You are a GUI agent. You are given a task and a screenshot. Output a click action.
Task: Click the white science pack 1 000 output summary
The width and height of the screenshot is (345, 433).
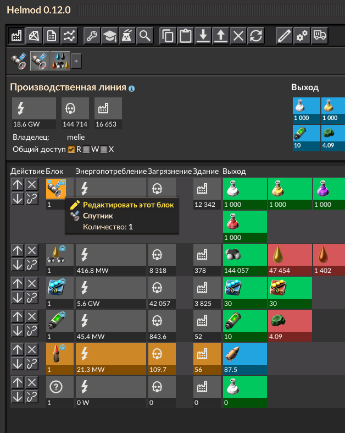pyautogui.click(x=307, y=110)
